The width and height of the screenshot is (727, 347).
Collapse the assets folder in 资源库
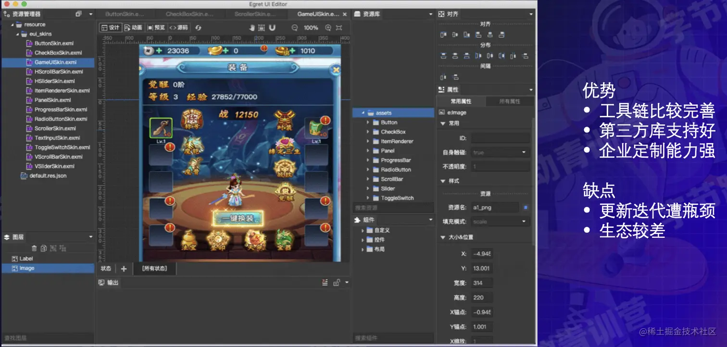(363, 113)
